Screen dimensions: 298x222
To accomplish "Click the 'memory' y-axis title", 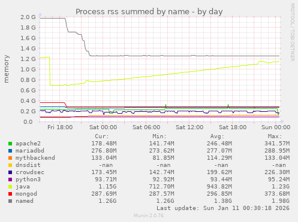I will tap(7, 69).
